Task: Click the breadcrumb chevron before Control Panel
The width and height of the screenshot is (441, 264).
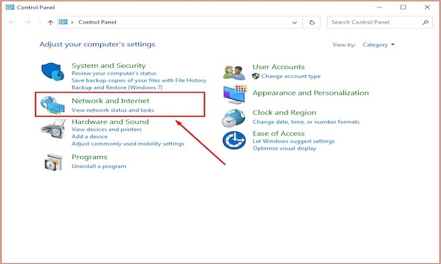Action: coord(72,22)
